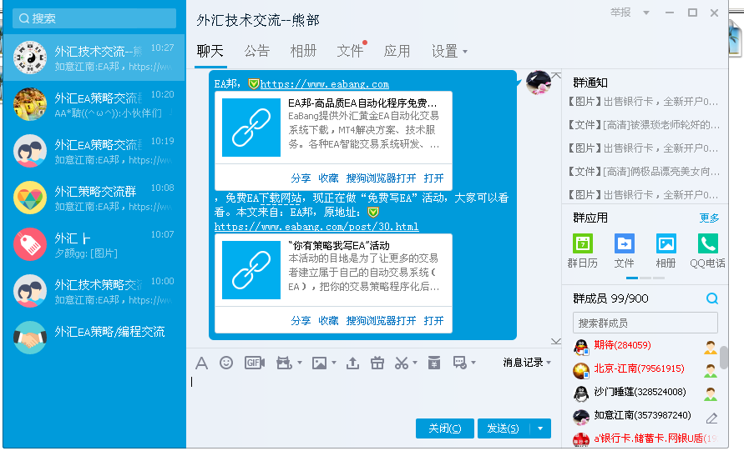Screen dimensions: 744x456
Task: Click the member list scrollbar
Action: click(723, 358)
